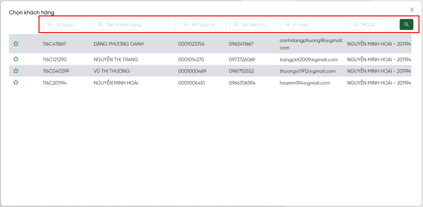Select customer account 116C121290
The height and width of the screenshot is (207, 423).
55,59
